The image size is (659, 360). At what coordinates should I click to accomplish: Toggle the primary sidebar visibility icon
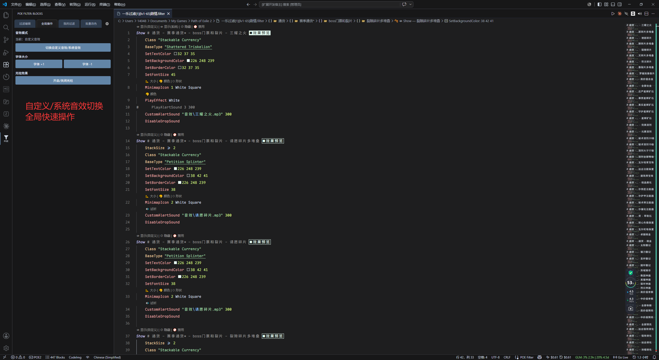(x=600, y=4)
